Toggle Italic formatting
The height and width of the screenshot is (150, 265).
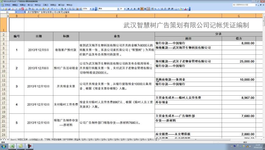coord(132,9)
